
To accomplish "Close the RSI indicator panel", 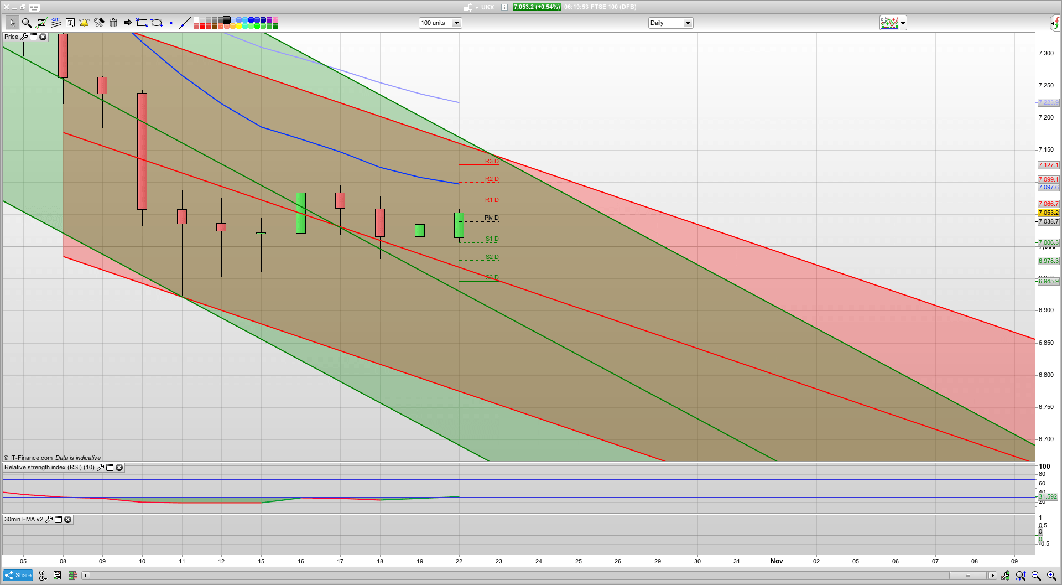I will [x=119, y=468].
